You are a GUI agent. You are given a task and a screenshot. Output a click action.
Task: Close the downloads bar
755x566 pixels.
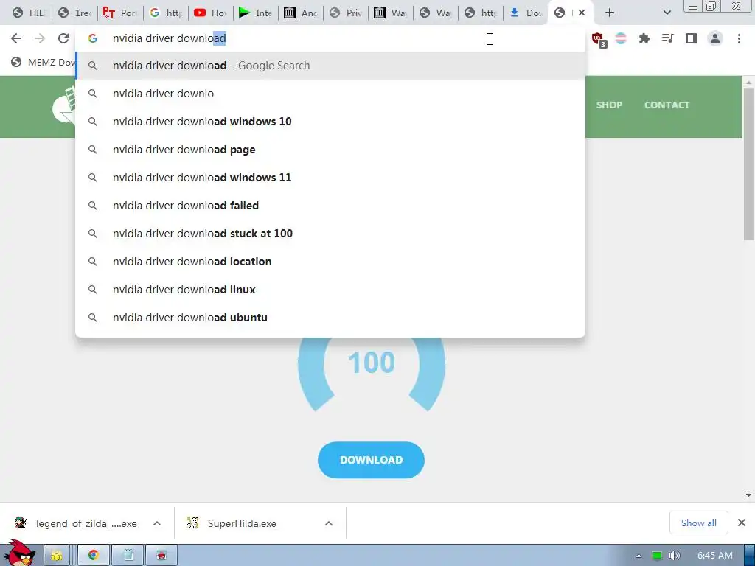point(742,523)
